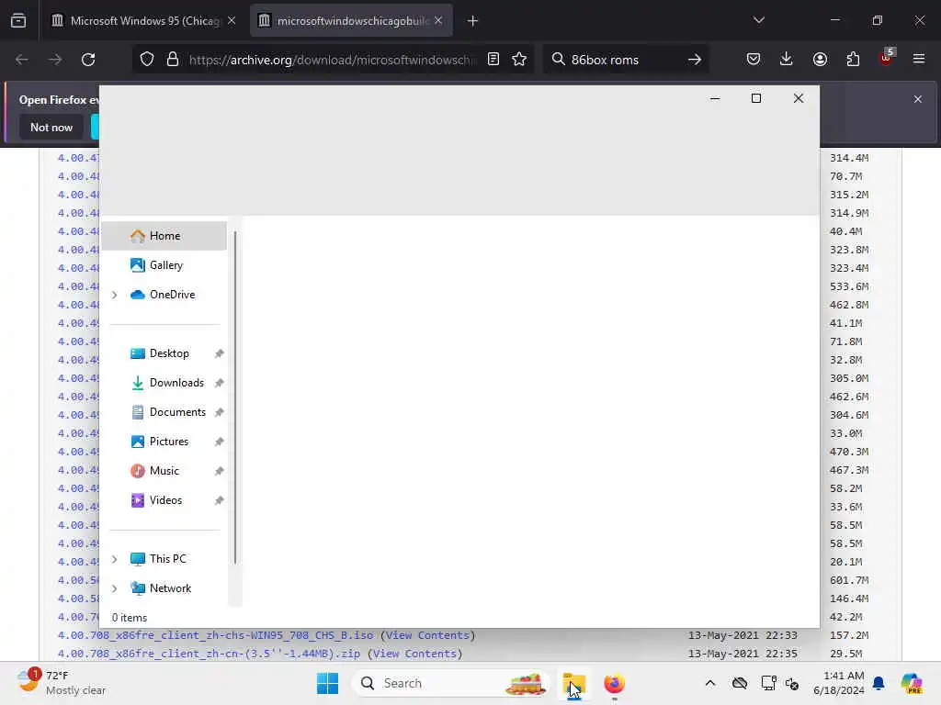Open the list all tabs dropdown
The width and height of the screenshot is (941, 705).
tap(758, 20)
